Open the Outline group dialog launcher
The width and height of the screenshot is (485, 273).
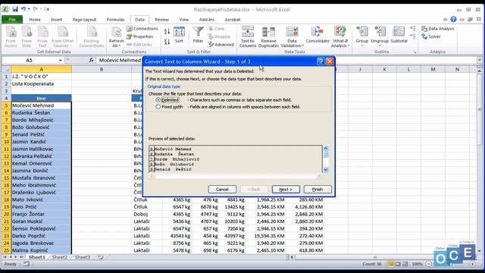pos(415,52)
